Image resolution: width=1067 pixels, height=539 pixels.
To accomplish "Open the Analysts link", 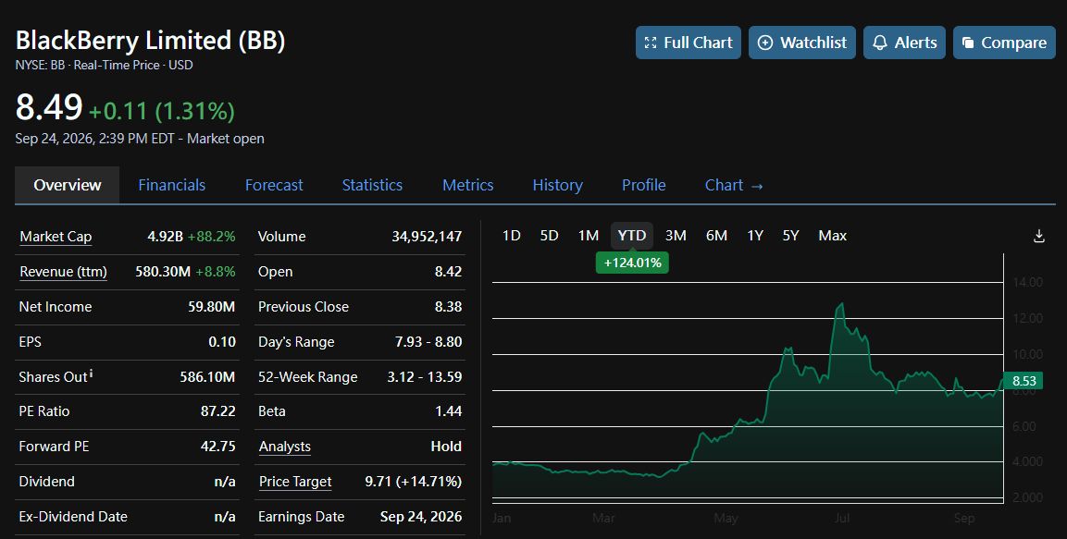I will coord(284,447).
